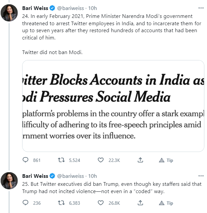Click the 10h timestamp on tweet 25
Viewport: 207px width, 213px height.
click(93, 176)
